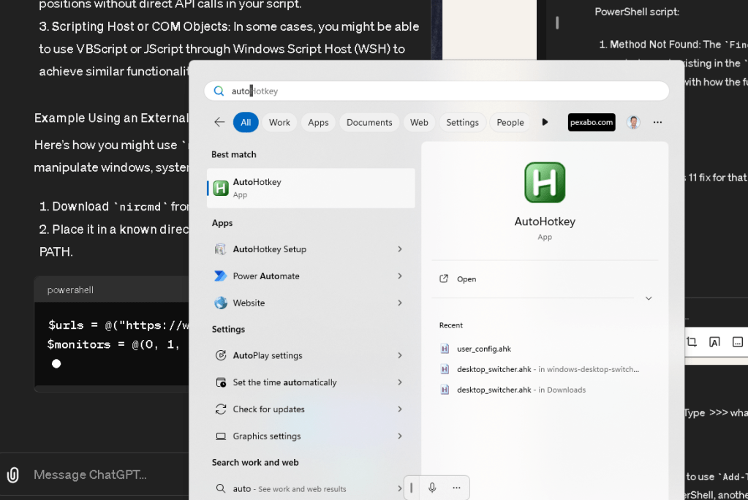Click the pexabo.com organization button
Image resolution: width=748 pixels, height=500 pixels.
click(x=592, y=122)
